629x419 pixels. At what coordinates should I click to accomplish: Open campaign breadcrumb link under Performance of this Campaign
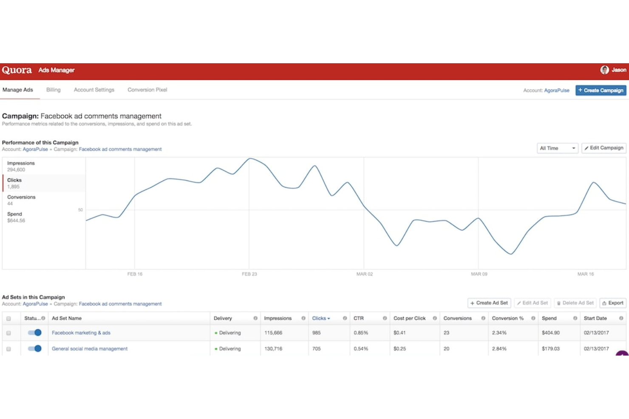pyautogui.click(x=120, y=149)
